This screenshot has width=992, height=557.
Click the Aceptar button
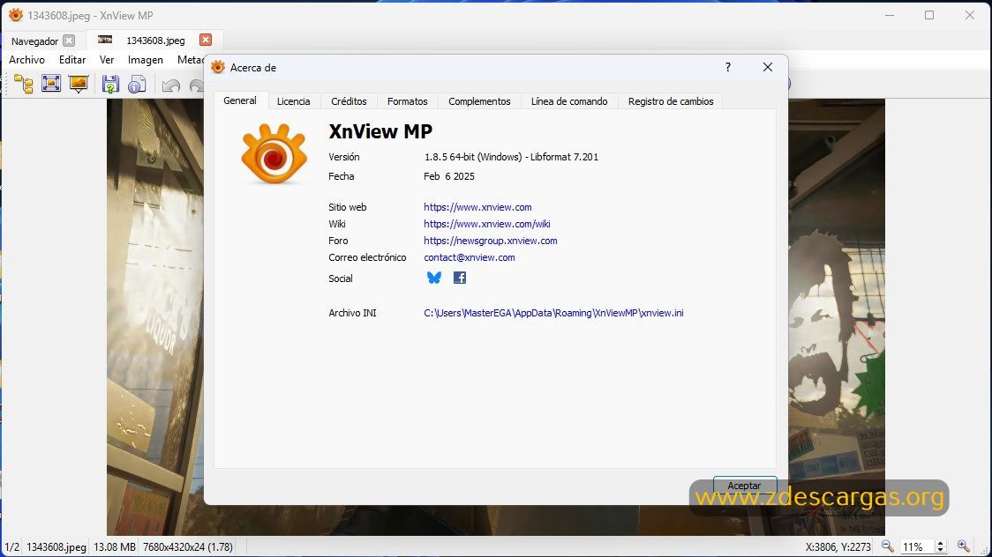(745, 486)
